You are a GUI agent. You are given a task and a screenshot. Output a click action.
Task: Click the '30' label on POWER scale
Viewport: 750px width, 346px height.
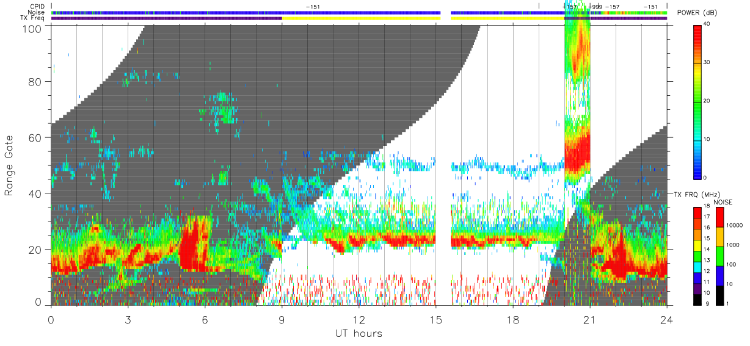[707, 63]
